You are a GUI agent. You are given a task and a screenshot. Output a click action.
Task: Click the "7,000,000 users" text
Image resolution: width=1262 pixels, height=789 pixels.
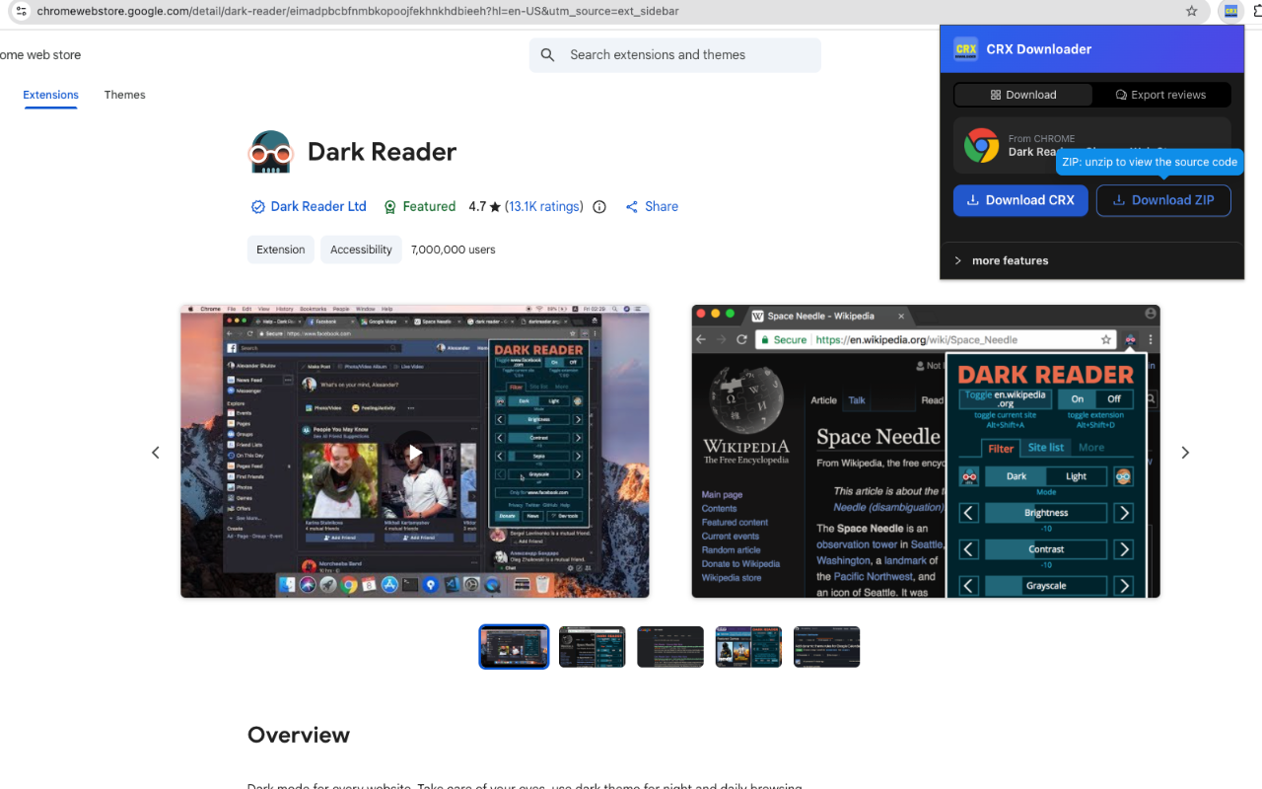tap(454, 250)
